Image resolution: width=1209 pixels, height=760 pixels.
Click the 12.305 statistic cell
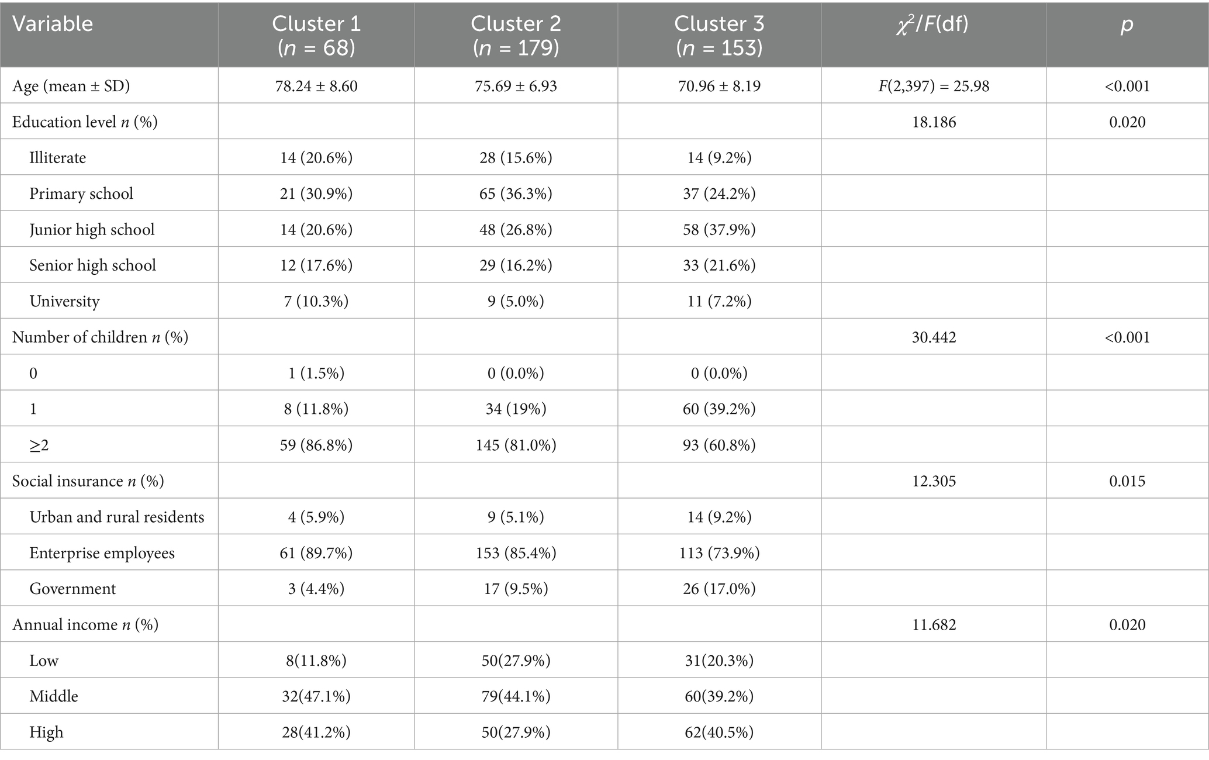934,481
